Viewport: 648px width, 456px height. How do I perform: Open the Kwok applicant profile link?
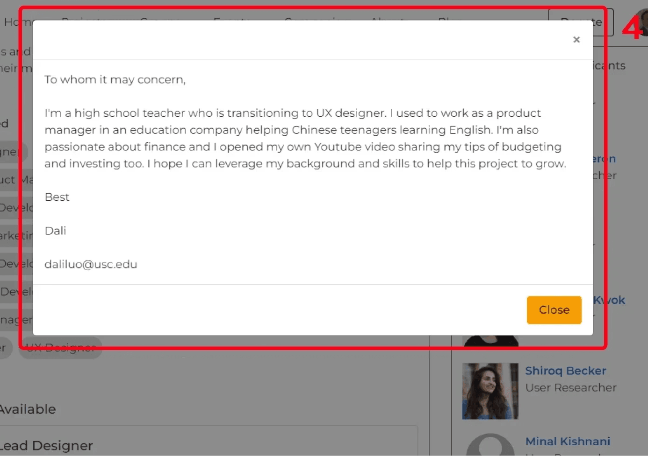click(609, 300)
